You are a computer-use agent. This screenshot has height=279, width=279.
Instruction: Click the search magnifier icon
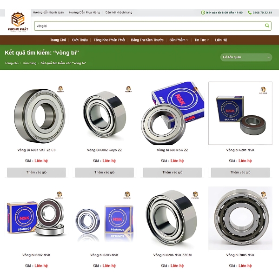(267, 26)
